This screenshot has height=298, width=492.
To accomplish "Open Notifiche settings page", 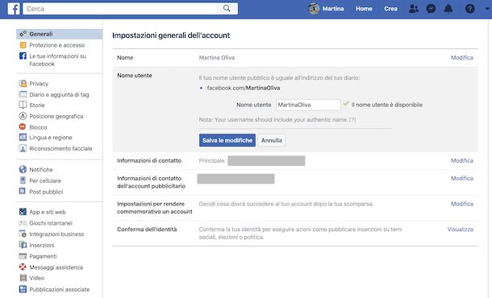I will coord(41,169).
